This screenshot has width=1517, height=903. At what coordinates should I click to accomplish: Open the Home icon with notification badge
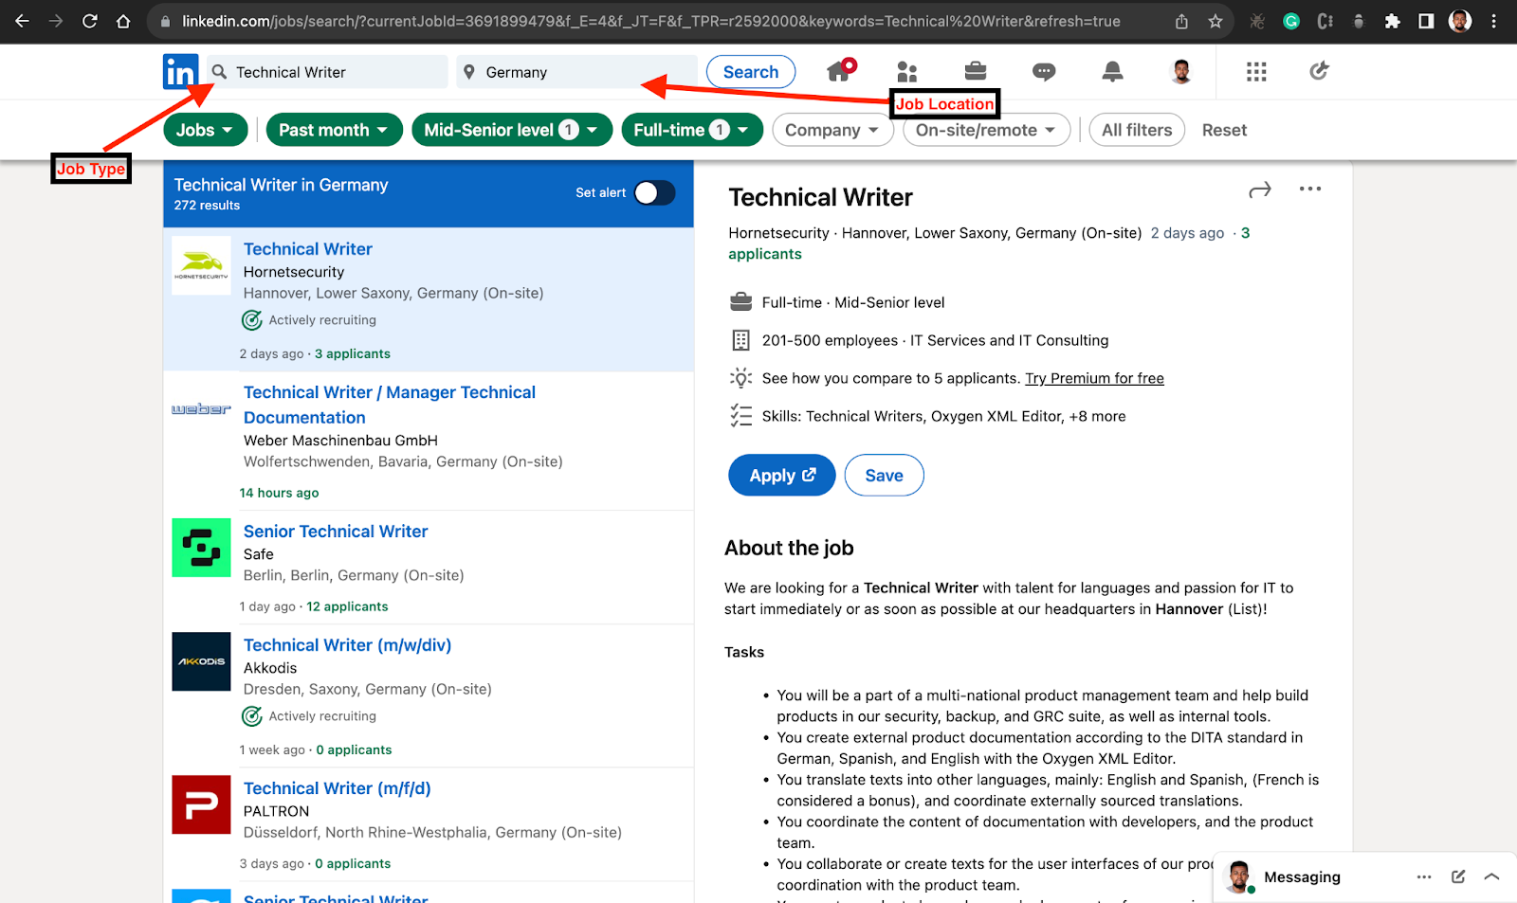point(840,70)
